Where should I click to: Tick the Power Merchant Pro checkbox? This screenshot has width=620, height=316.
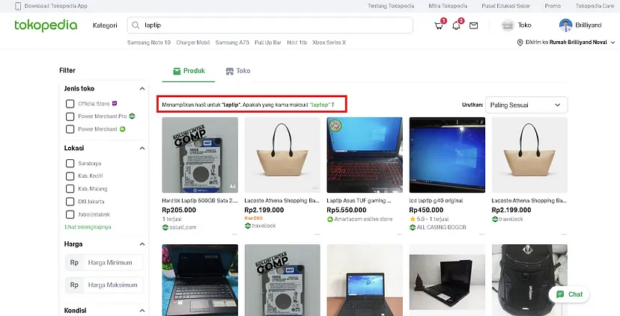pyautogui.click(x=70, y=117)
